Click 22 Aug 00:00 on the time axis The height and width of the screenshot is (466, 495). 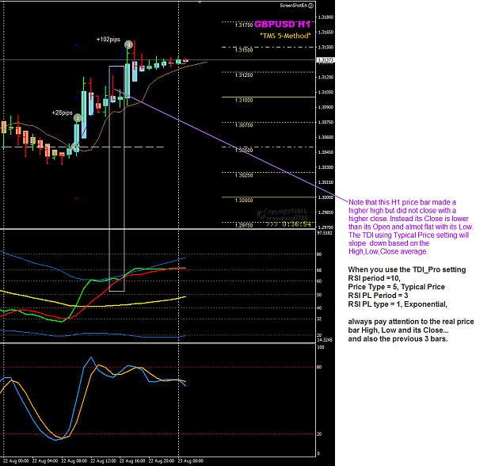[16, 461]
